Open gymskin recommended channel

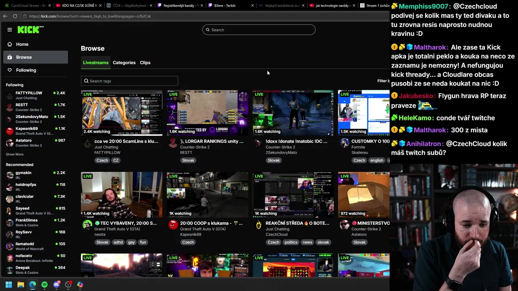(x=36, y=175)
